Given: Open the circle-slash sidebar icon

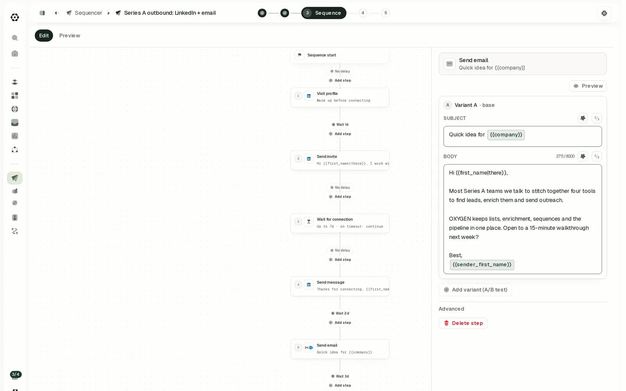Looking at the screenshot, I should (15, 203).
